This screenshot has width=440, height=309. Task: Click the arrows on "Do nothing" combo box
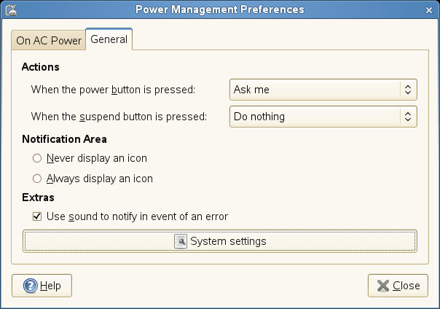408,116
